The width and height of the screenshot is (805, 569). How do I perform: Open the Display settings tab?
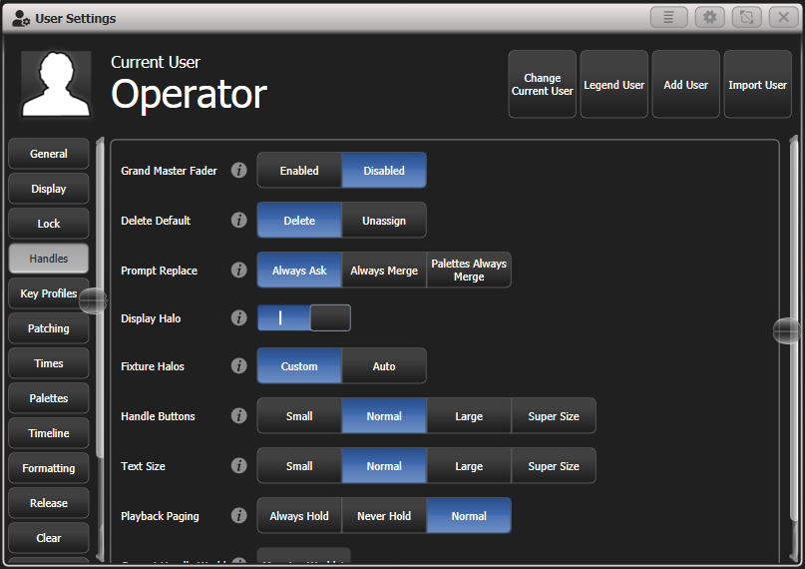(x=48, y=188)
